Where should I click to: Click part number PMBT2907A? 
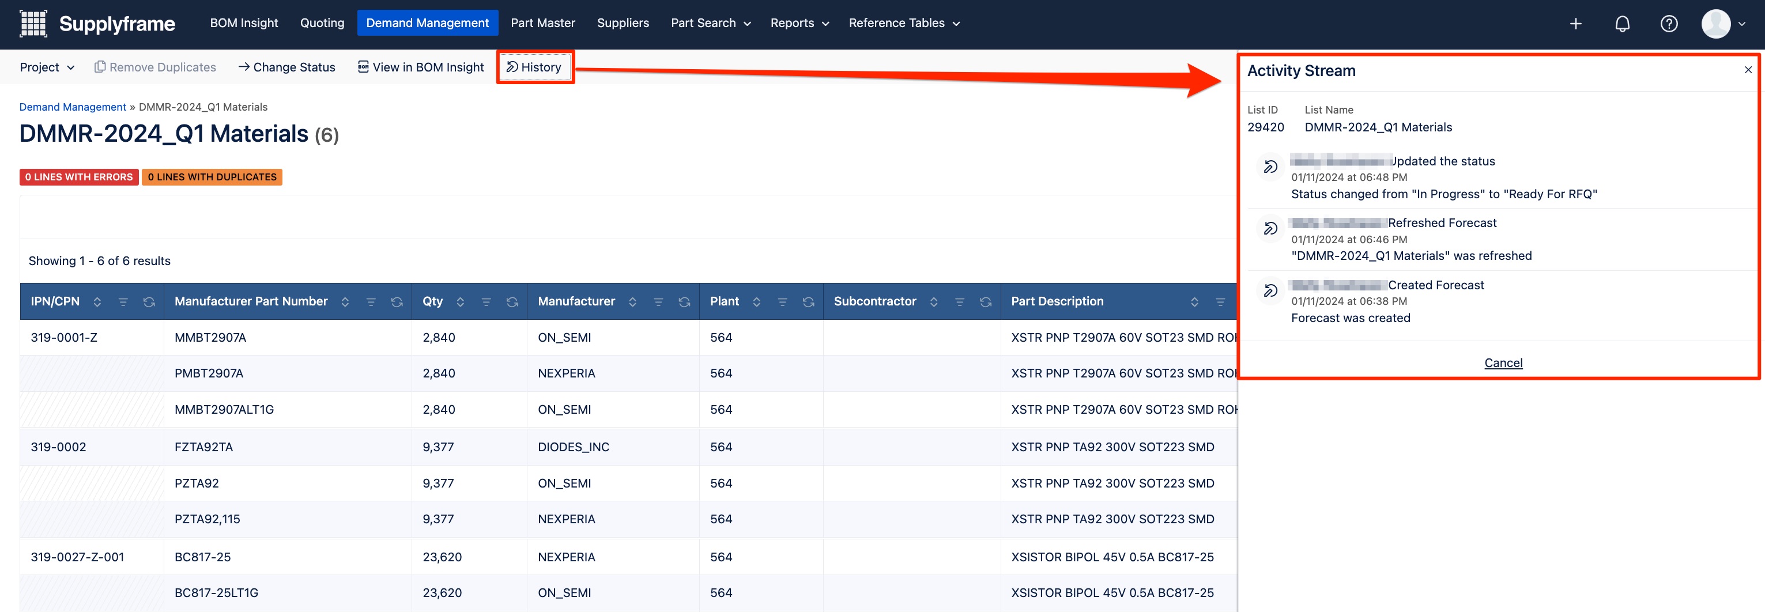point(209,373)
